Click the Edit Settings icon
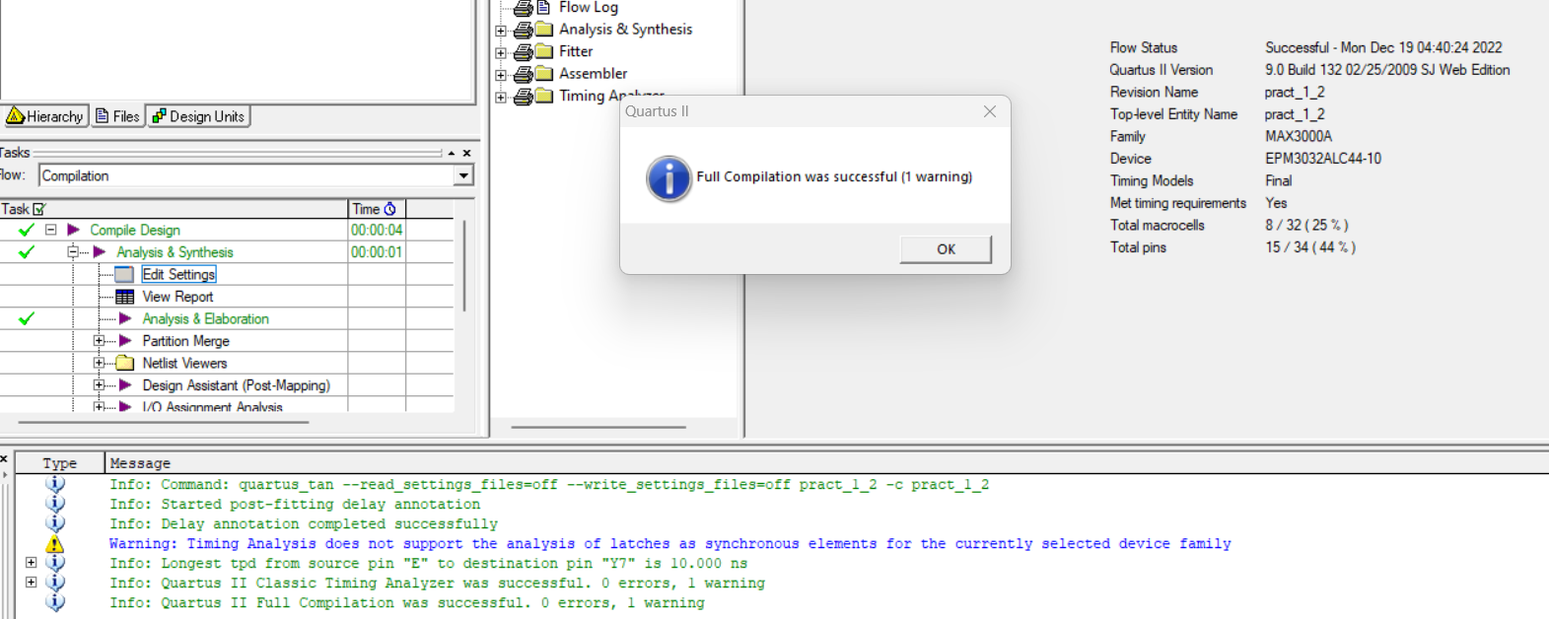1549x619 pixels. [124, 274]
